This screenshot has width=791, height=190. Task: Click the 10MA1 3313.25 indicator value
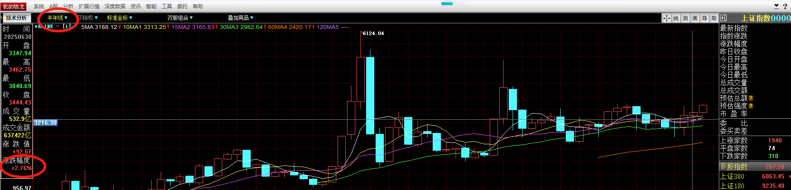pyautogui.click(x=144, y=27)
